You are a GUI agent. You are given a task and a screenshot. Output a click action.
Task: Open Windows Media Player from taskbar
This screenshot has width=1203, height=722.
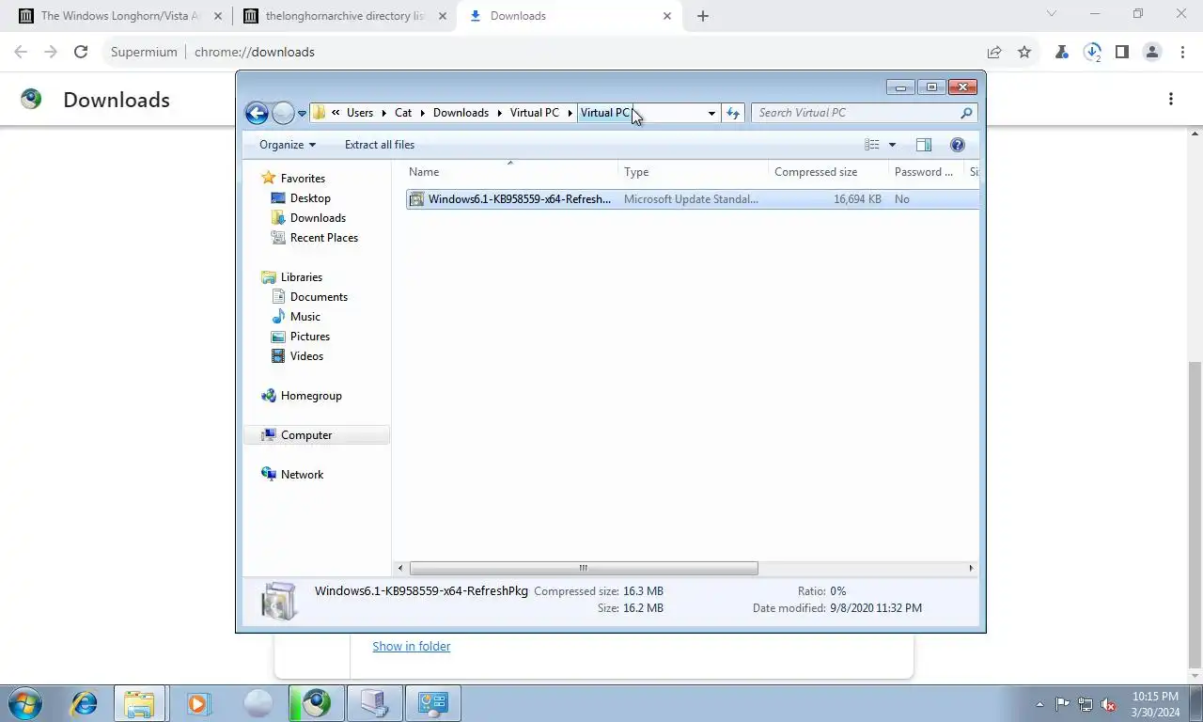click(x=197, y=703)
